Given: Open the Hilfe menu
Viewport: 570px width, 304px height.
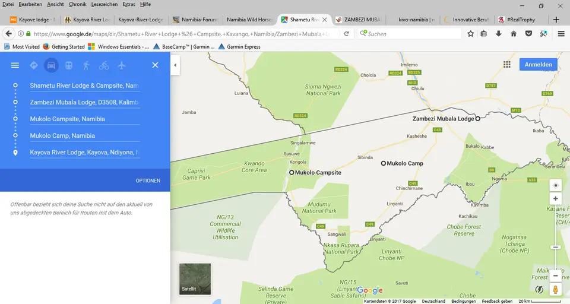Looking at the screenshot, I should [145, 4].
